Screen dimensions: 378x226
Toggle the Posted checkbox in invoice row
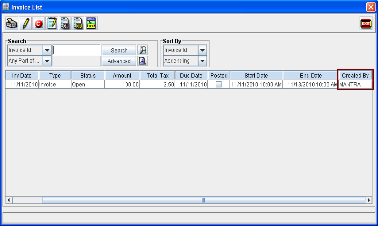[219, 84]
